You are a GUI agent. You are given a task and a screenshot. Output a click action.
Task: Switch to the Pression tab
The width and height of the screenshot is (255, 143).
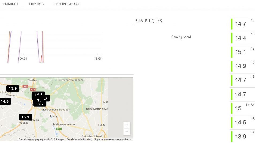36,4
